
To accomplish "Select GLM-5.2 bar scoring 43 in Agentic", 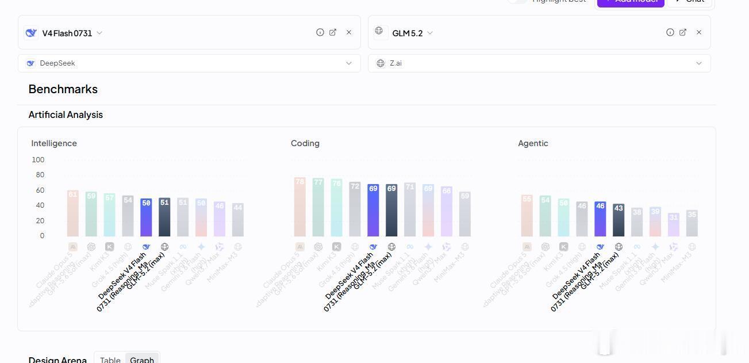I will [619, 220].
